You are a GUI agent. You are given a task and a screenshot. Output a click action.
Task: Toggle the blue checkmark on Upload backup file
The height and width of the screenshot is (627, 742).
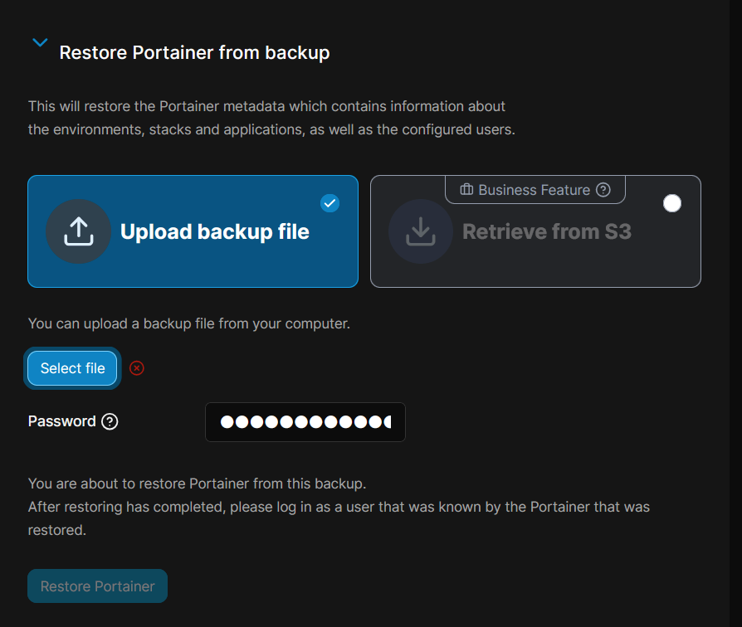[x=330, y=203]
